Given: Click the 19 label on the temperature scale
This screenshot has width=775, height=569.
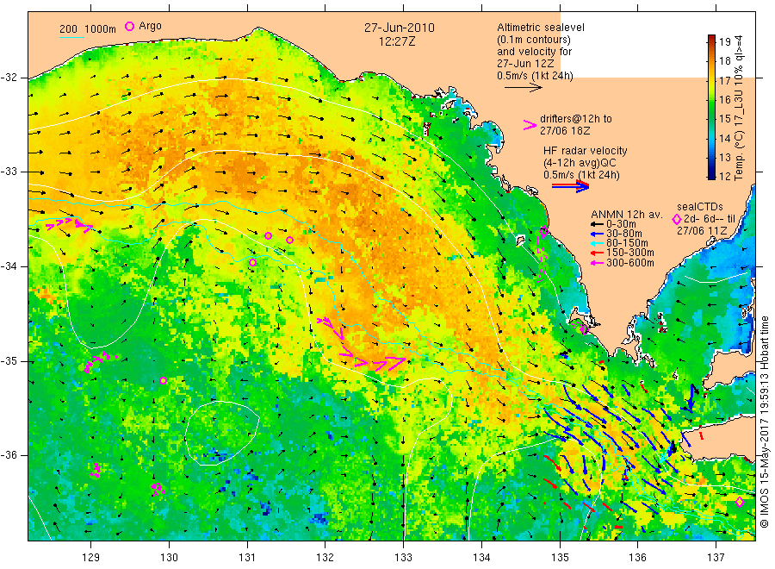Looking at the screenshot, I should pyautogui.click(x=725, y=41).
